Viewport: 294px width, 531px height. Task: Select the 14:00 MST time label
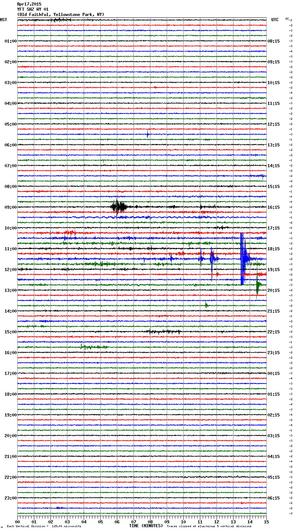pyautogui.click(x=10, y=311)
